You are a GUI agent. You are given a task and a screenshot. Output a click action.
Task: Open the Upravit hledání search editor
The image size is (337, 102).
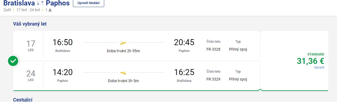coord(88,3)
